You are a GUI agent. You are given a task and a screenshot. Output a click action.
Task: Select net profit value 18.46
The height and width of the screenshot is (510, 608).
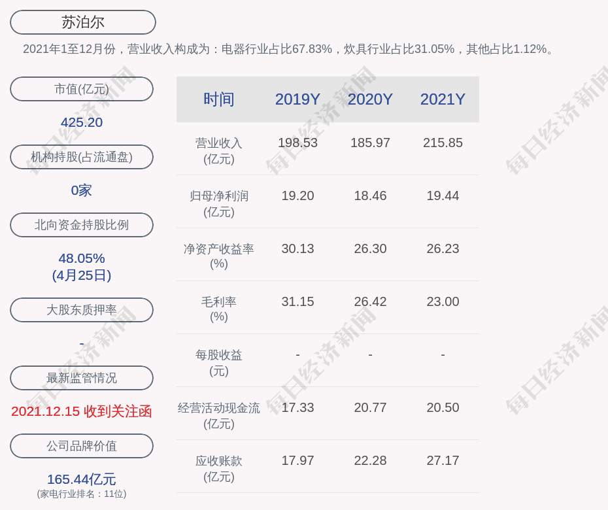pyautogui.click(x=370, y=196)
